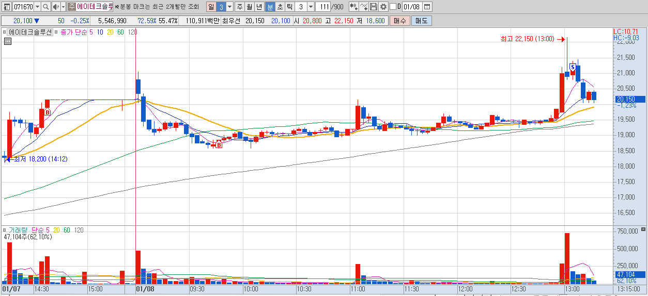This screenshot has height=296, width=648.
Task: Click price moving average 60 legend
Action: pos(120,32)
